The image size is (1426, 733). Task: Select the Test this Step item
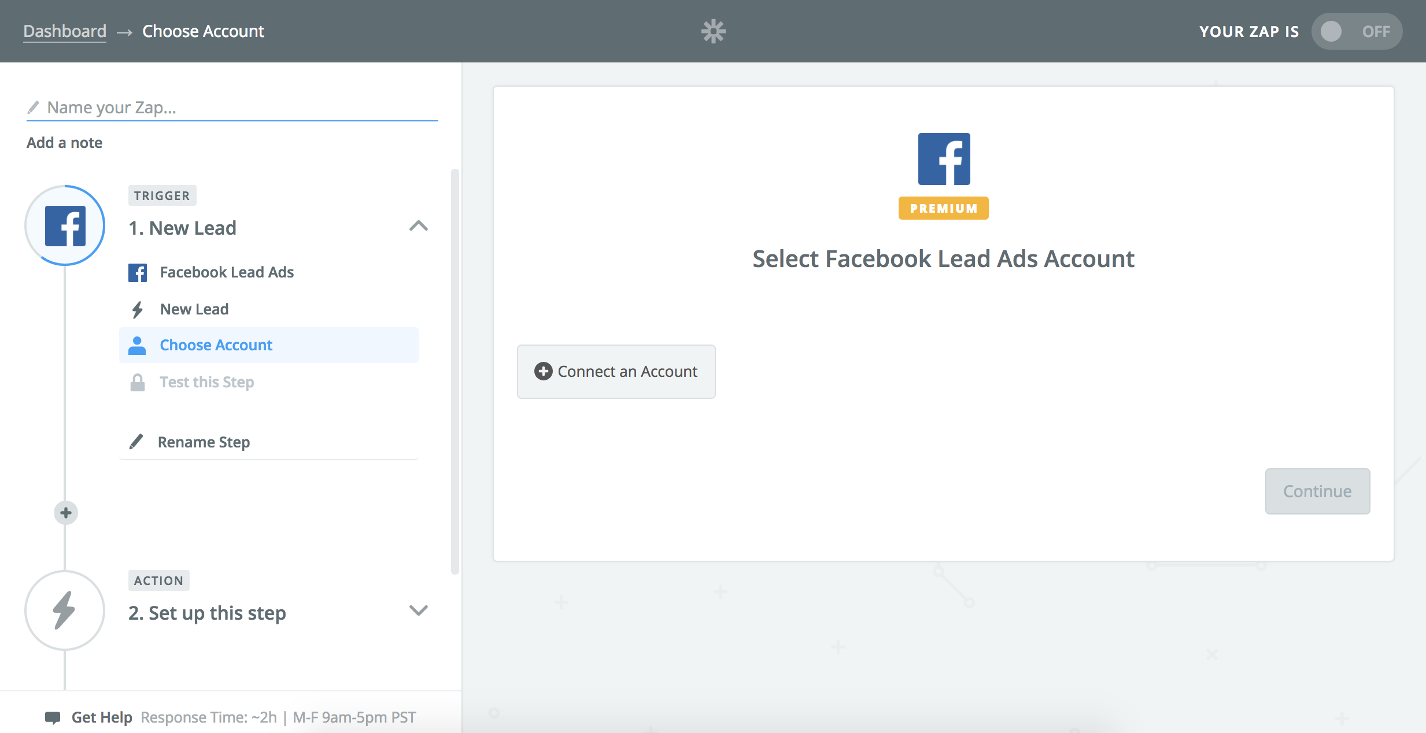click(x=269, y=382)
